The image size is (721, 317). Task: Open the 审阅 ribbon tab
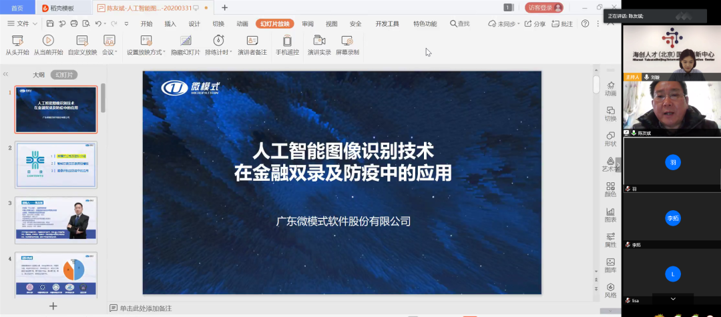click(x=308, y=24)
